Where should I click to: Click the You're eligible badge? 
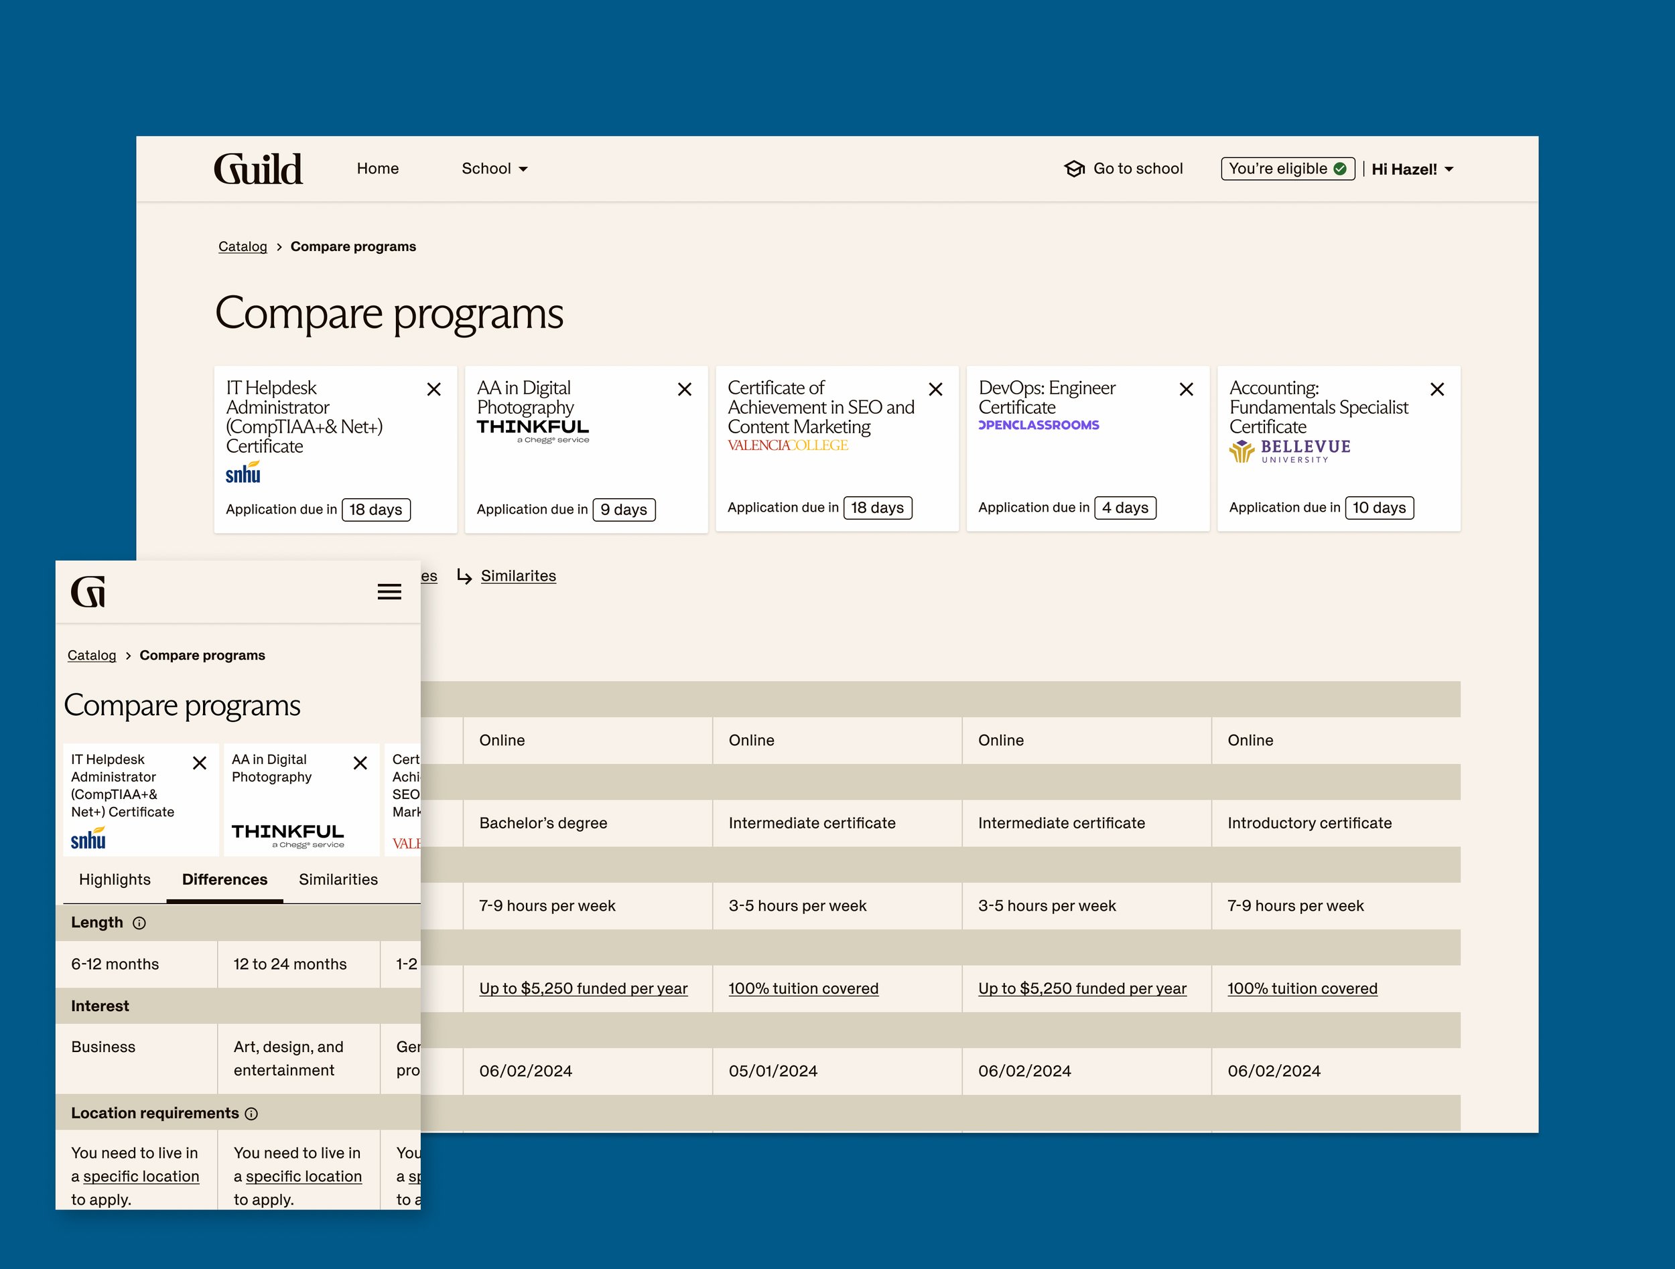[1287, 169]
